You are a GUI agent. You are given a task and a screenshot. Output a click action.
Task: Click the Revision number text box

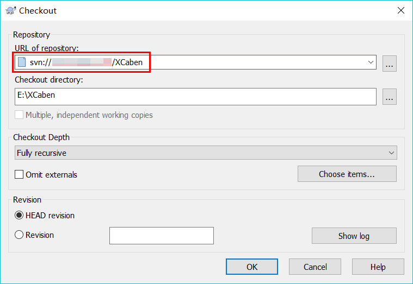(162, 236)
